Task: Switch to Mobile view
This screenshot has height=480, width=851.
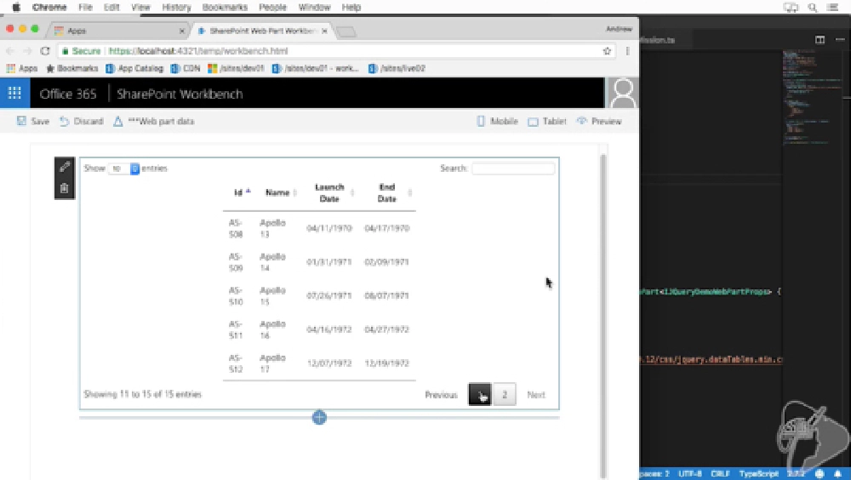Action: [x=497, y=121]
